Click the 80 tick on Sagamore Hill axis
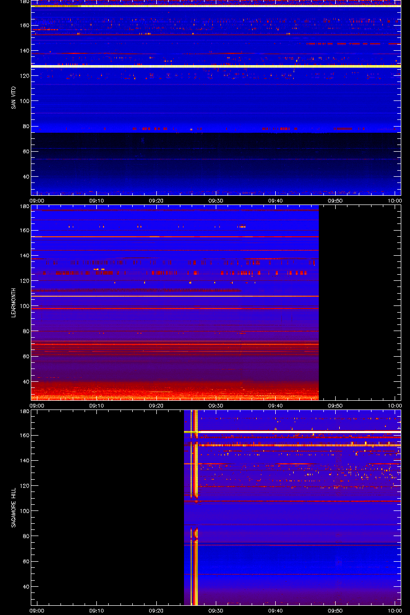This screenshot has width=410, height=615. click(25, 536)
